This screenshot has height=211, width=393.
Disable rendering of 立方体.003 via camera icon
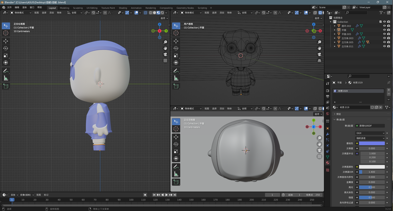(388, 38)
